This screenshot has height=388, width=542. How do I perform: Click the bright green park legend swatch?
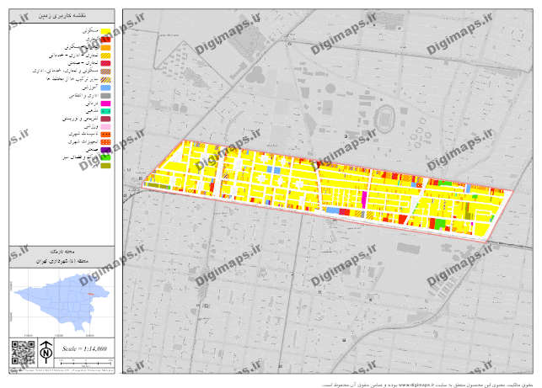pos(105,157)
